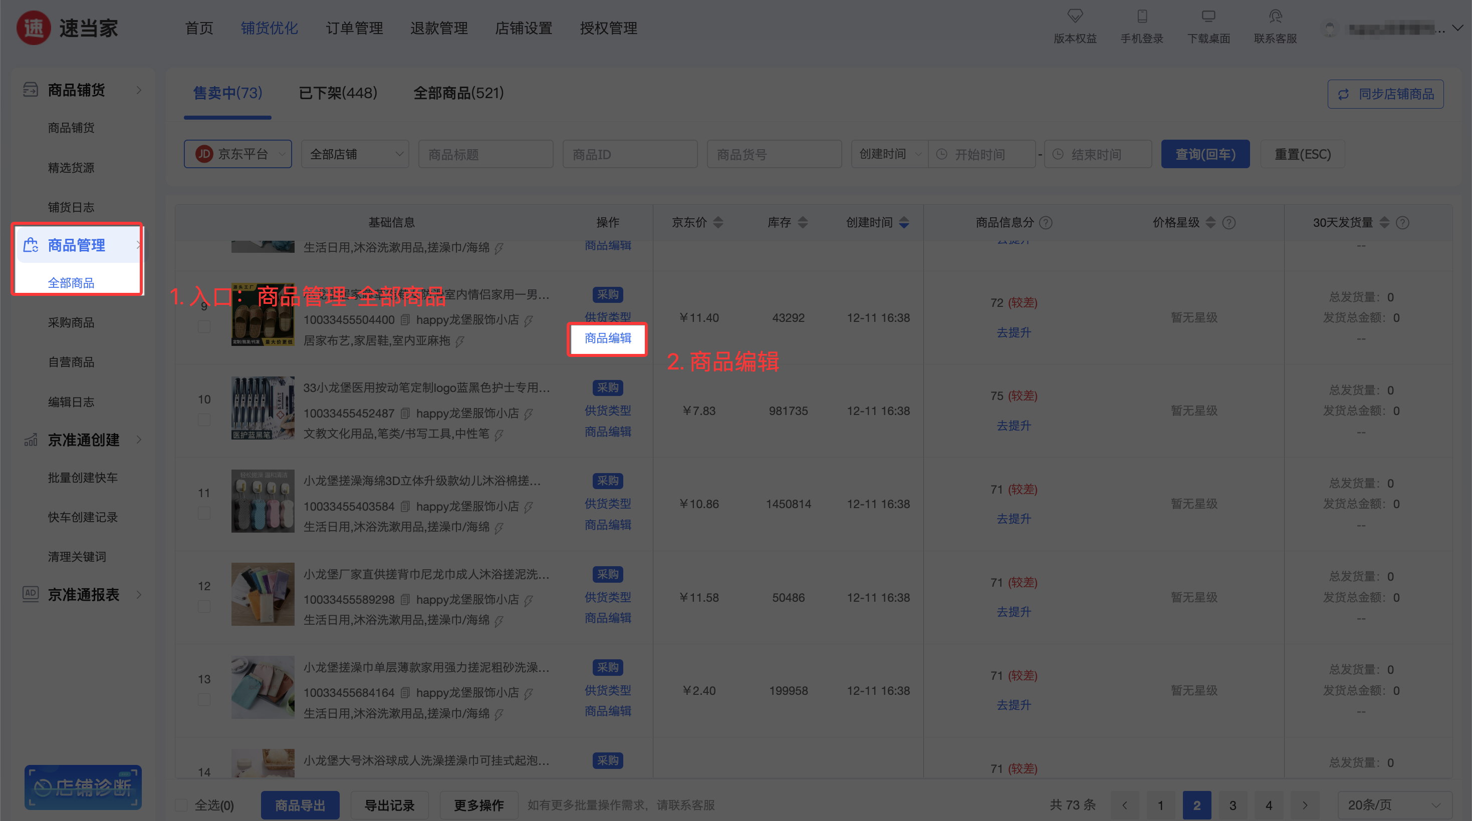Open the 全部店铺 dropdown
This screenshot has height=821, width=1472.
(355, 154)
